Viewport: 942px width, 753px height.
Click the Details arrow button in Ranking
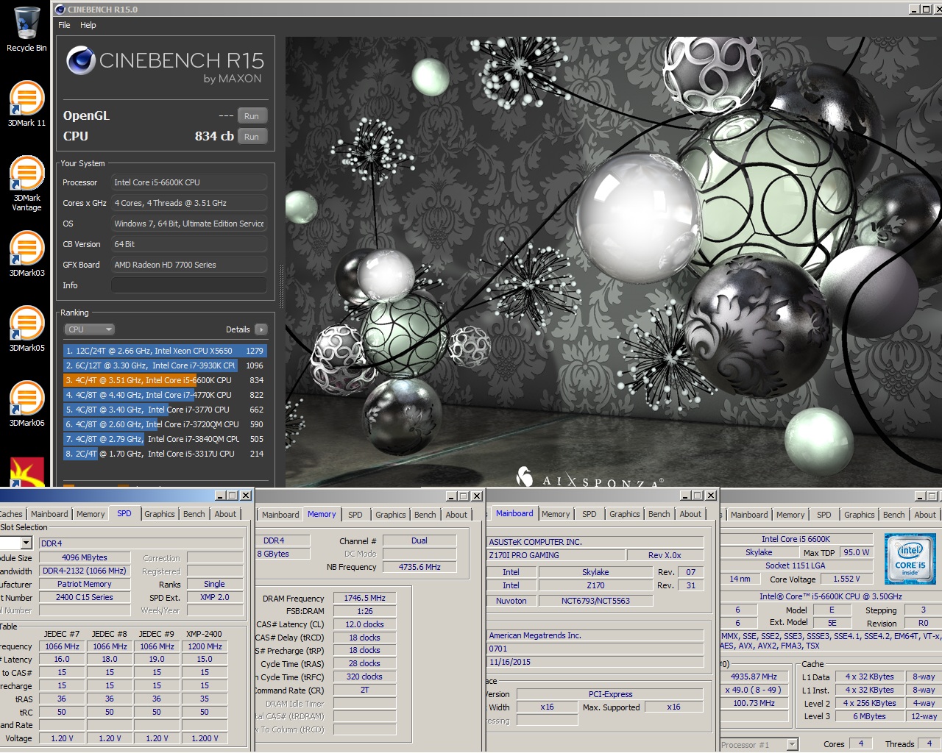[261, 329]
